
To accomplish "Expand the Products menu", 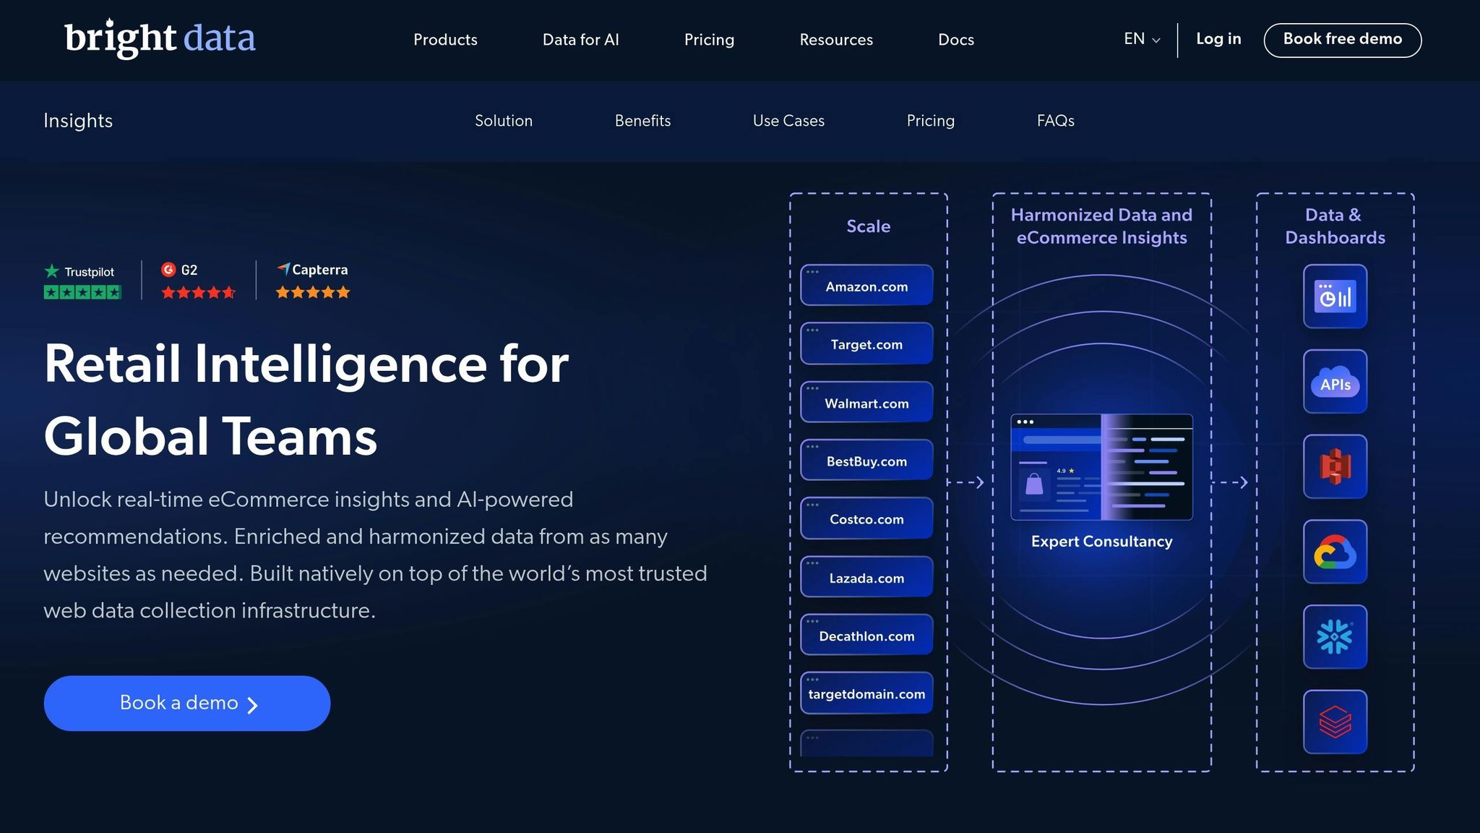I will coord(445,40).
